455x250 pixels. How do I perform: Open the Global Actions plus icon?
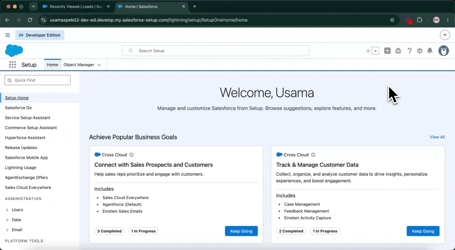tap(387, 51)
